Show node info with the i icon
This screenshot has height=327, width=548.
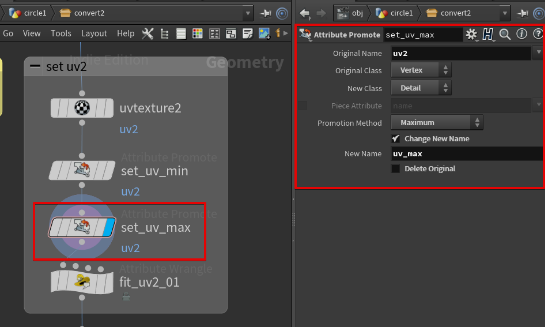pos(521,34)
